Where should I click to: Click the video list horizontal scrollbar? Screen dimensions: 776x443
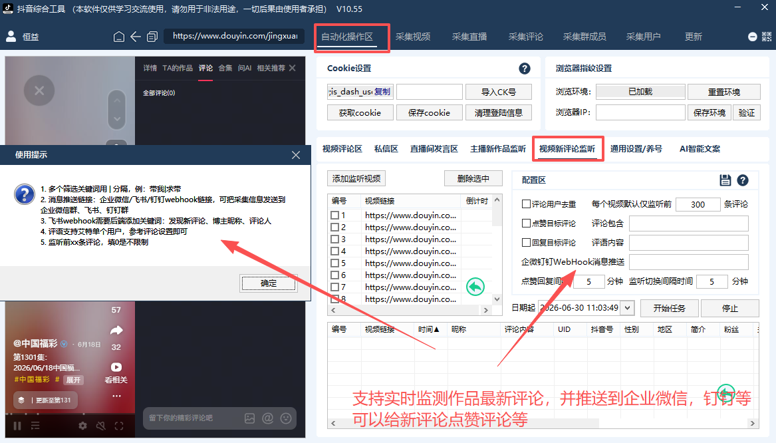click(x=409, y=311)
